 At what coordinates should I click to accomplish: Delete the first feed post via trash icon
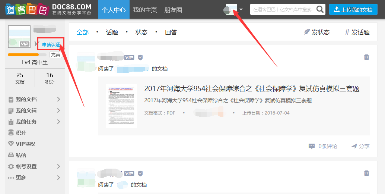367,57
